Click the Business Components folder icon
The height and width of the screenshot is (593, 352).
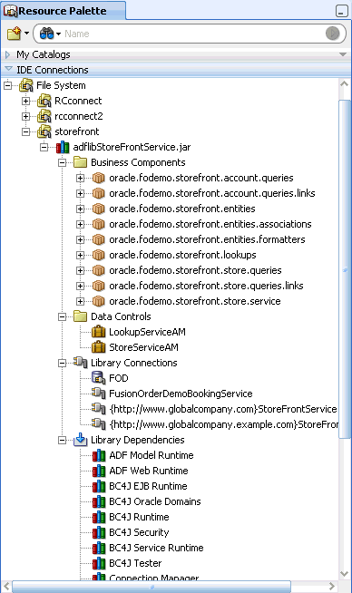[x=80, y=162]
